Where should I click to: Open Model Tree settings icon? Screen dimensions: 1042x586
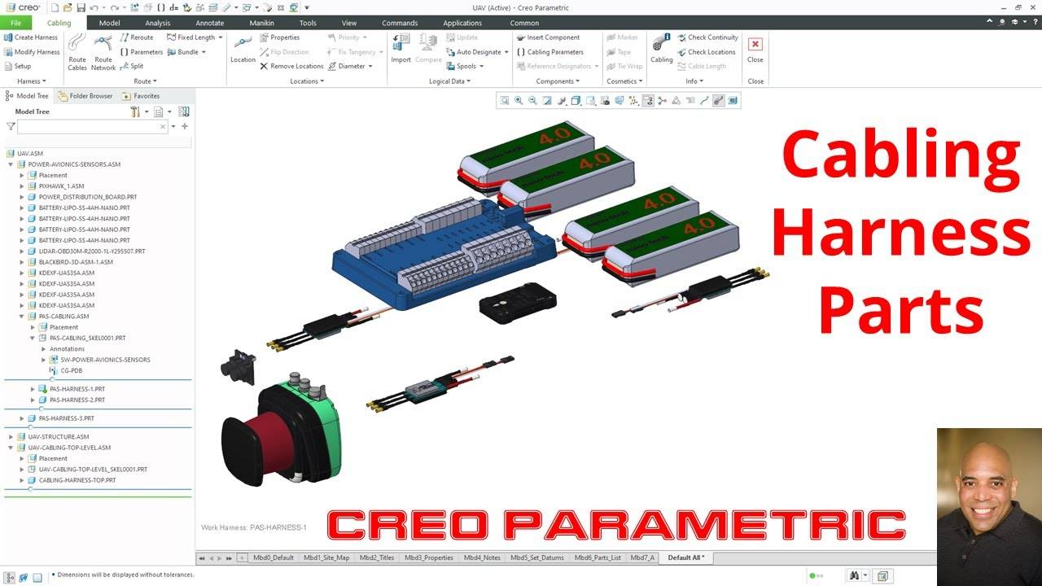[x=135, y=112]
